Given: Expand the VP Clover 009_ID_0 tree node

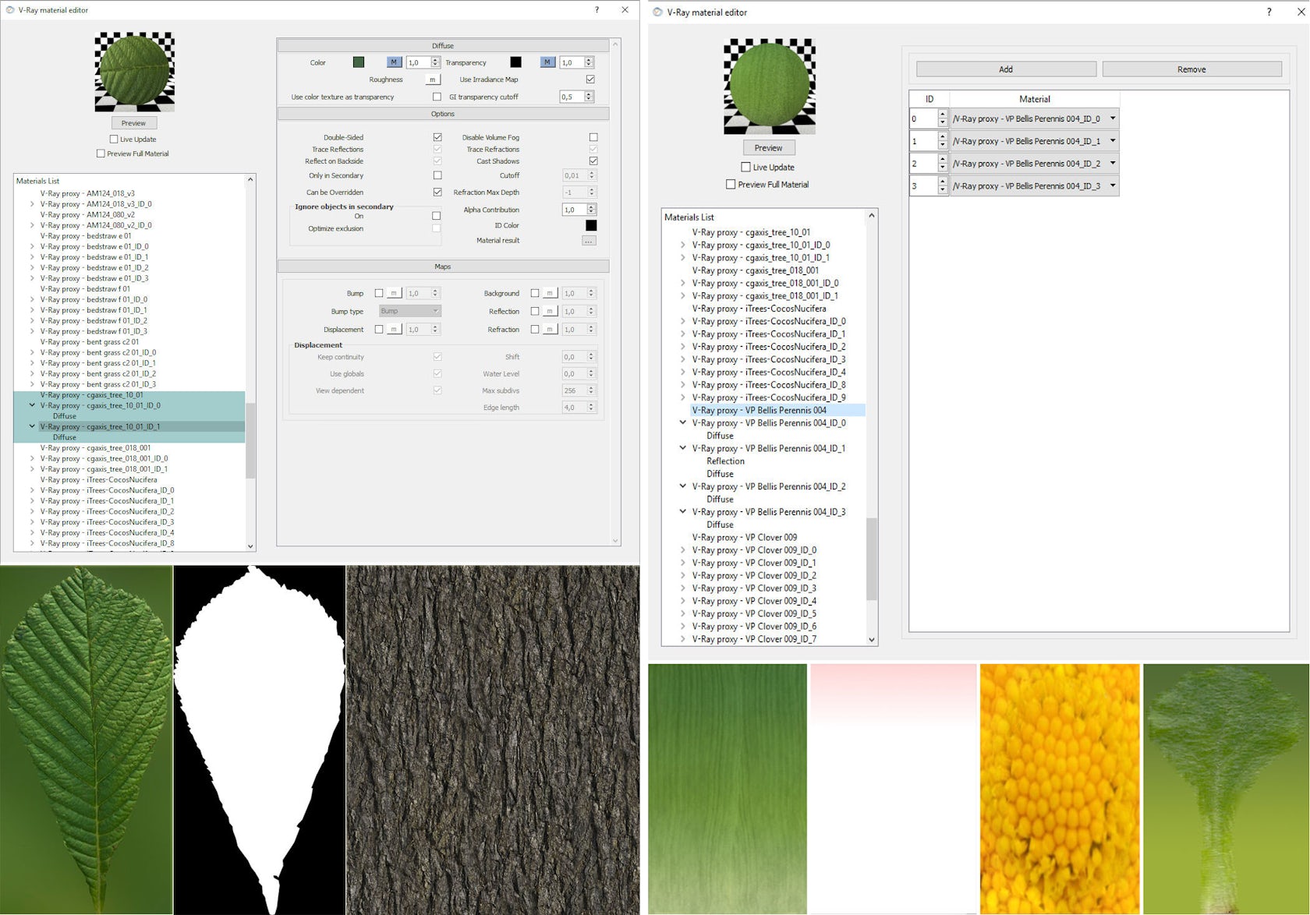Looking at the screenshot, I should click(683, 550).
